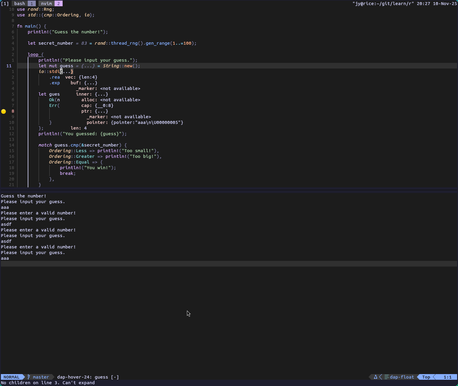This screenshot has width=458, height=386.
Task: Click the window index badge 1 beside bash
Action: click(x=32, y=3)
